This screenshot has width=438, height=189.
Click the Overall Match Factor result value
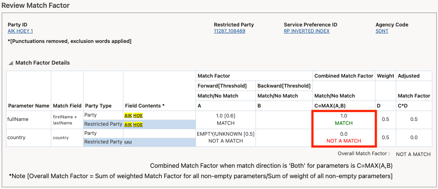tap(413, 154)
